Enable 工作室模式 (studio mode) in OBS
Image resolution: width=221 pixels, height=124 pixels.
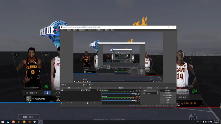tap(168, 98)
